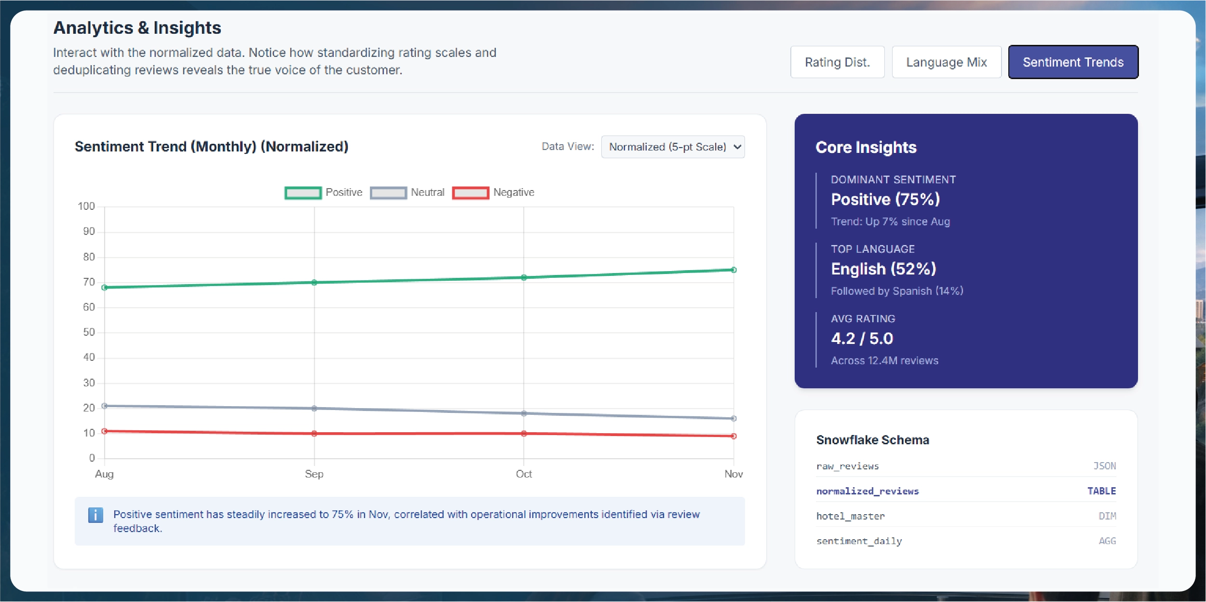Switch to the Language Mix tab

pos(946,62)
